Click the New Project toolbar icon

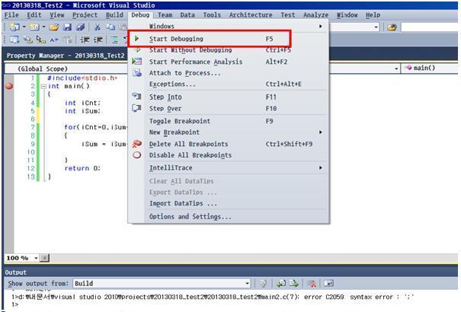tap(14, 27)
